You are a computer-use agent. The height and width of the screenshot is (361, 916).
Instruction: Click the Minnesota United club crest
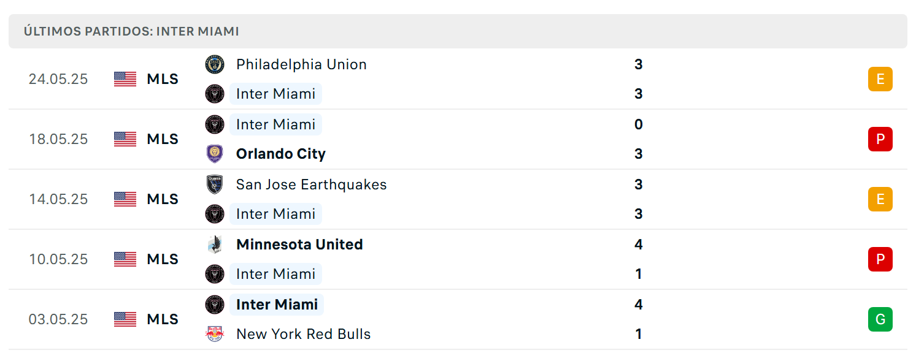point(215,245)
